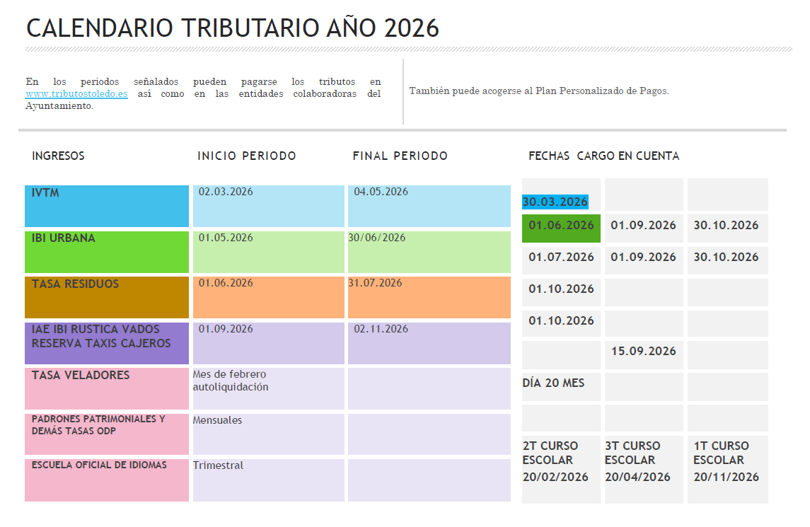Select the highlighted 30.03.2026 date cell
Screen dimensions: 810x527
[x=554, y=202]
